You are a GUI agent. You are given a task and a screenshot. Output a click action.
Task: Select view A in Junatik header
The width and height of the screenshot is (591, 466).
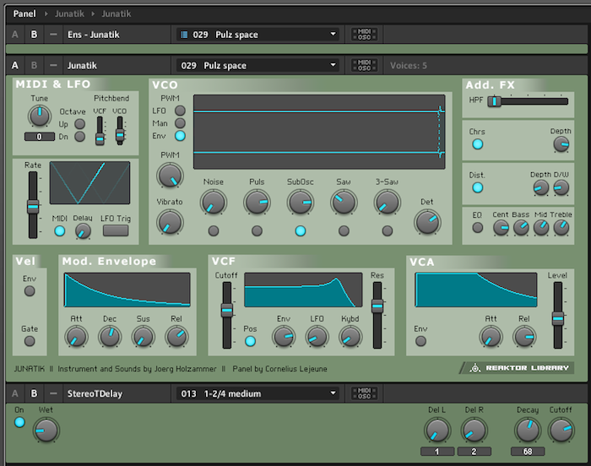tap(14, 65)
